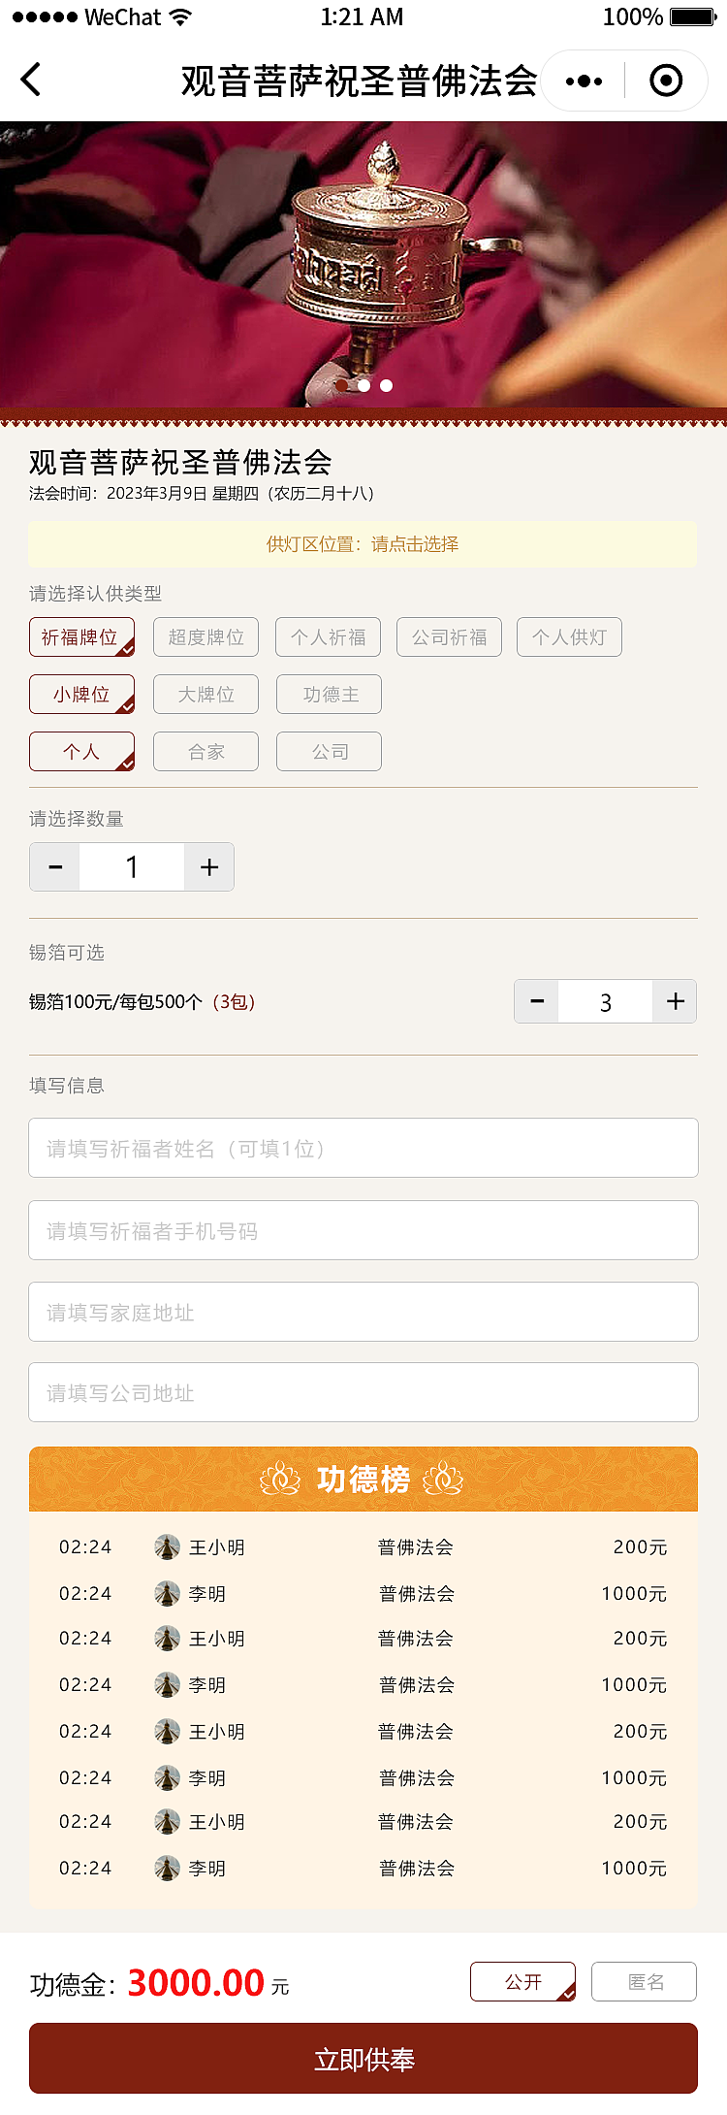The image size is (727, 2115).
Task: Select the 超度牌位 tablet type
Action: point(205,636)
